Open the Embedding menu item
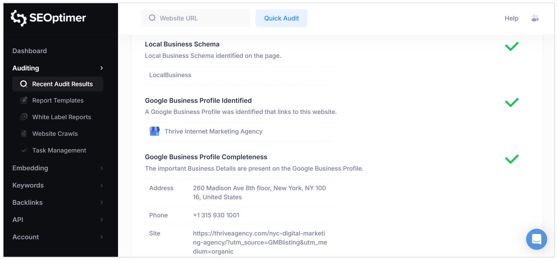Viewport: 558px width, 260px height. (30, 168)
